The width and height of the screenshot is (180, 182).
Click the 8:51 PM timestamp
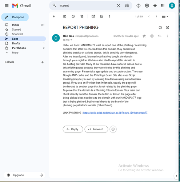coord(126,36)
